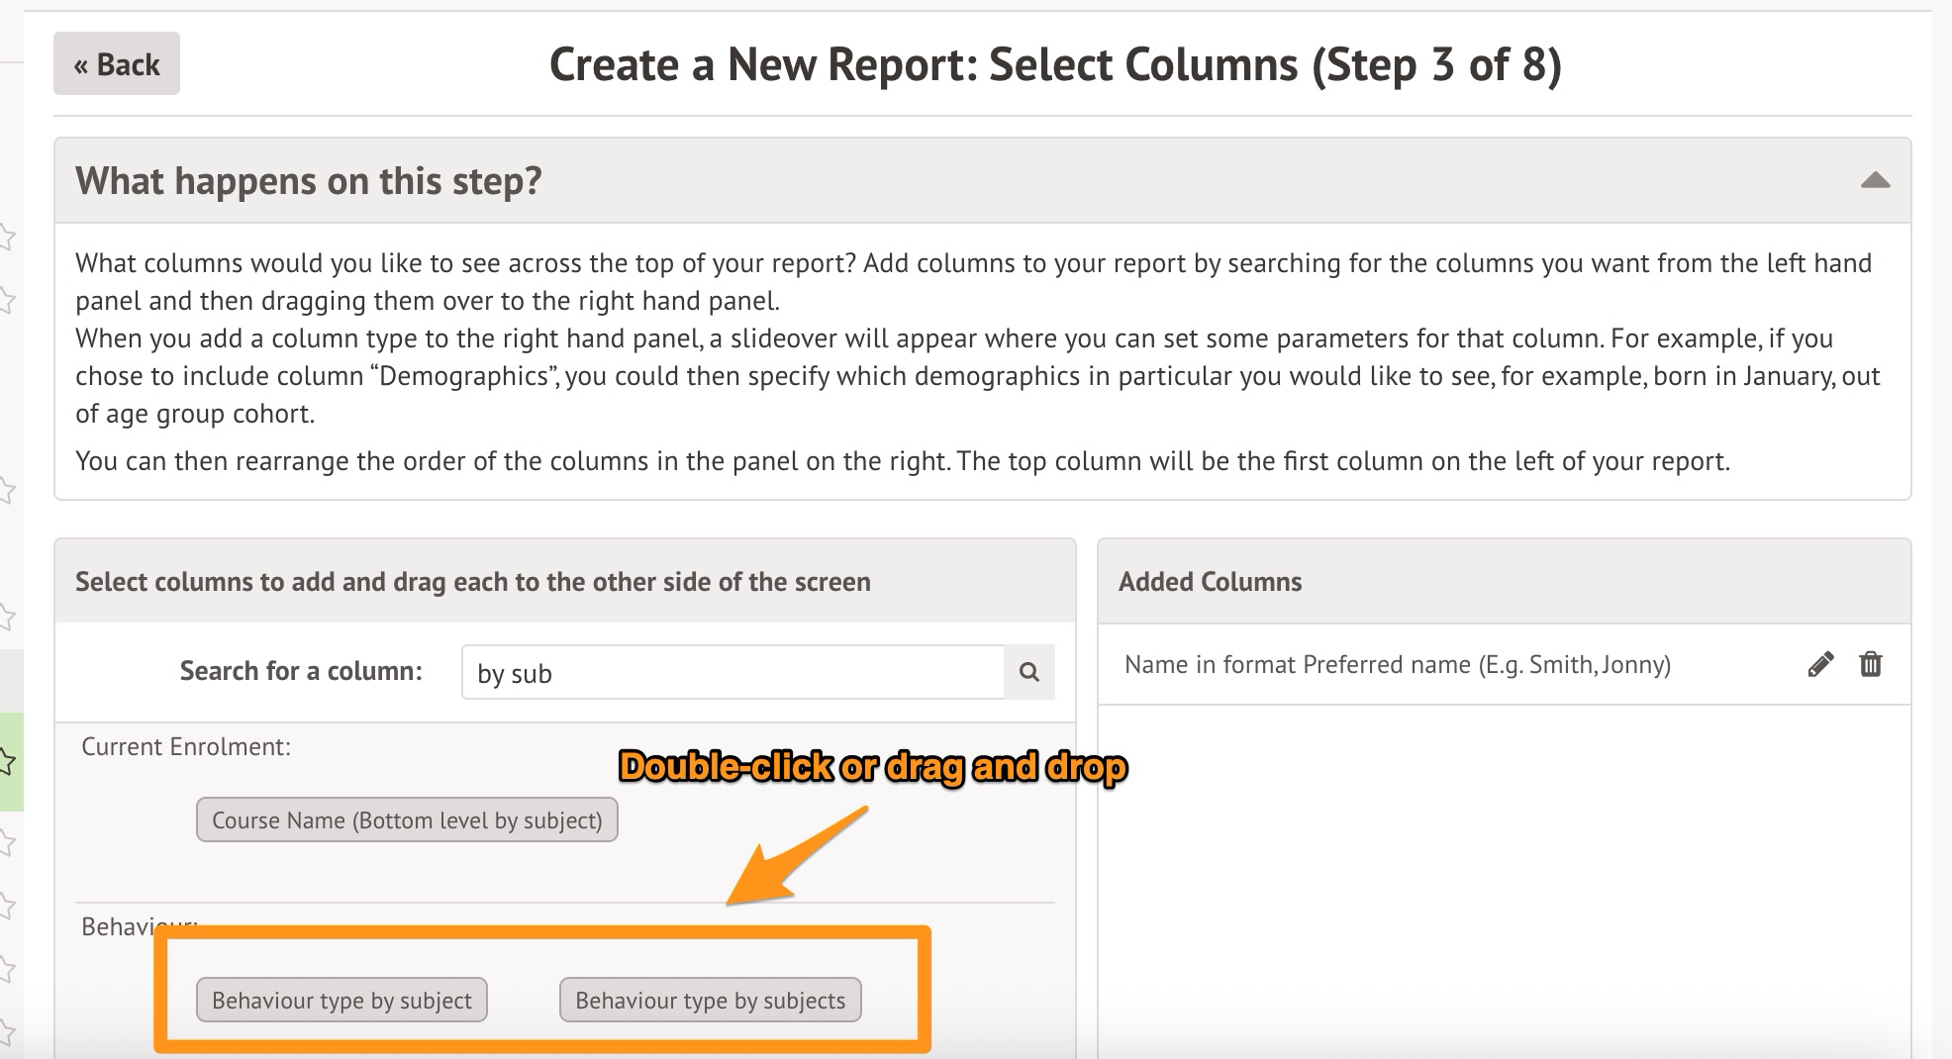Select 'Course Name (Bottom level by subject)' column

pyautogui.click(x=407, y=820)
